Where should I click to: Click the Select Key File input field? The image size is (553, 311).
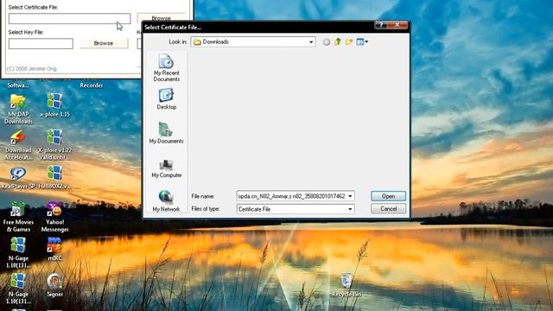coord(41,44)
